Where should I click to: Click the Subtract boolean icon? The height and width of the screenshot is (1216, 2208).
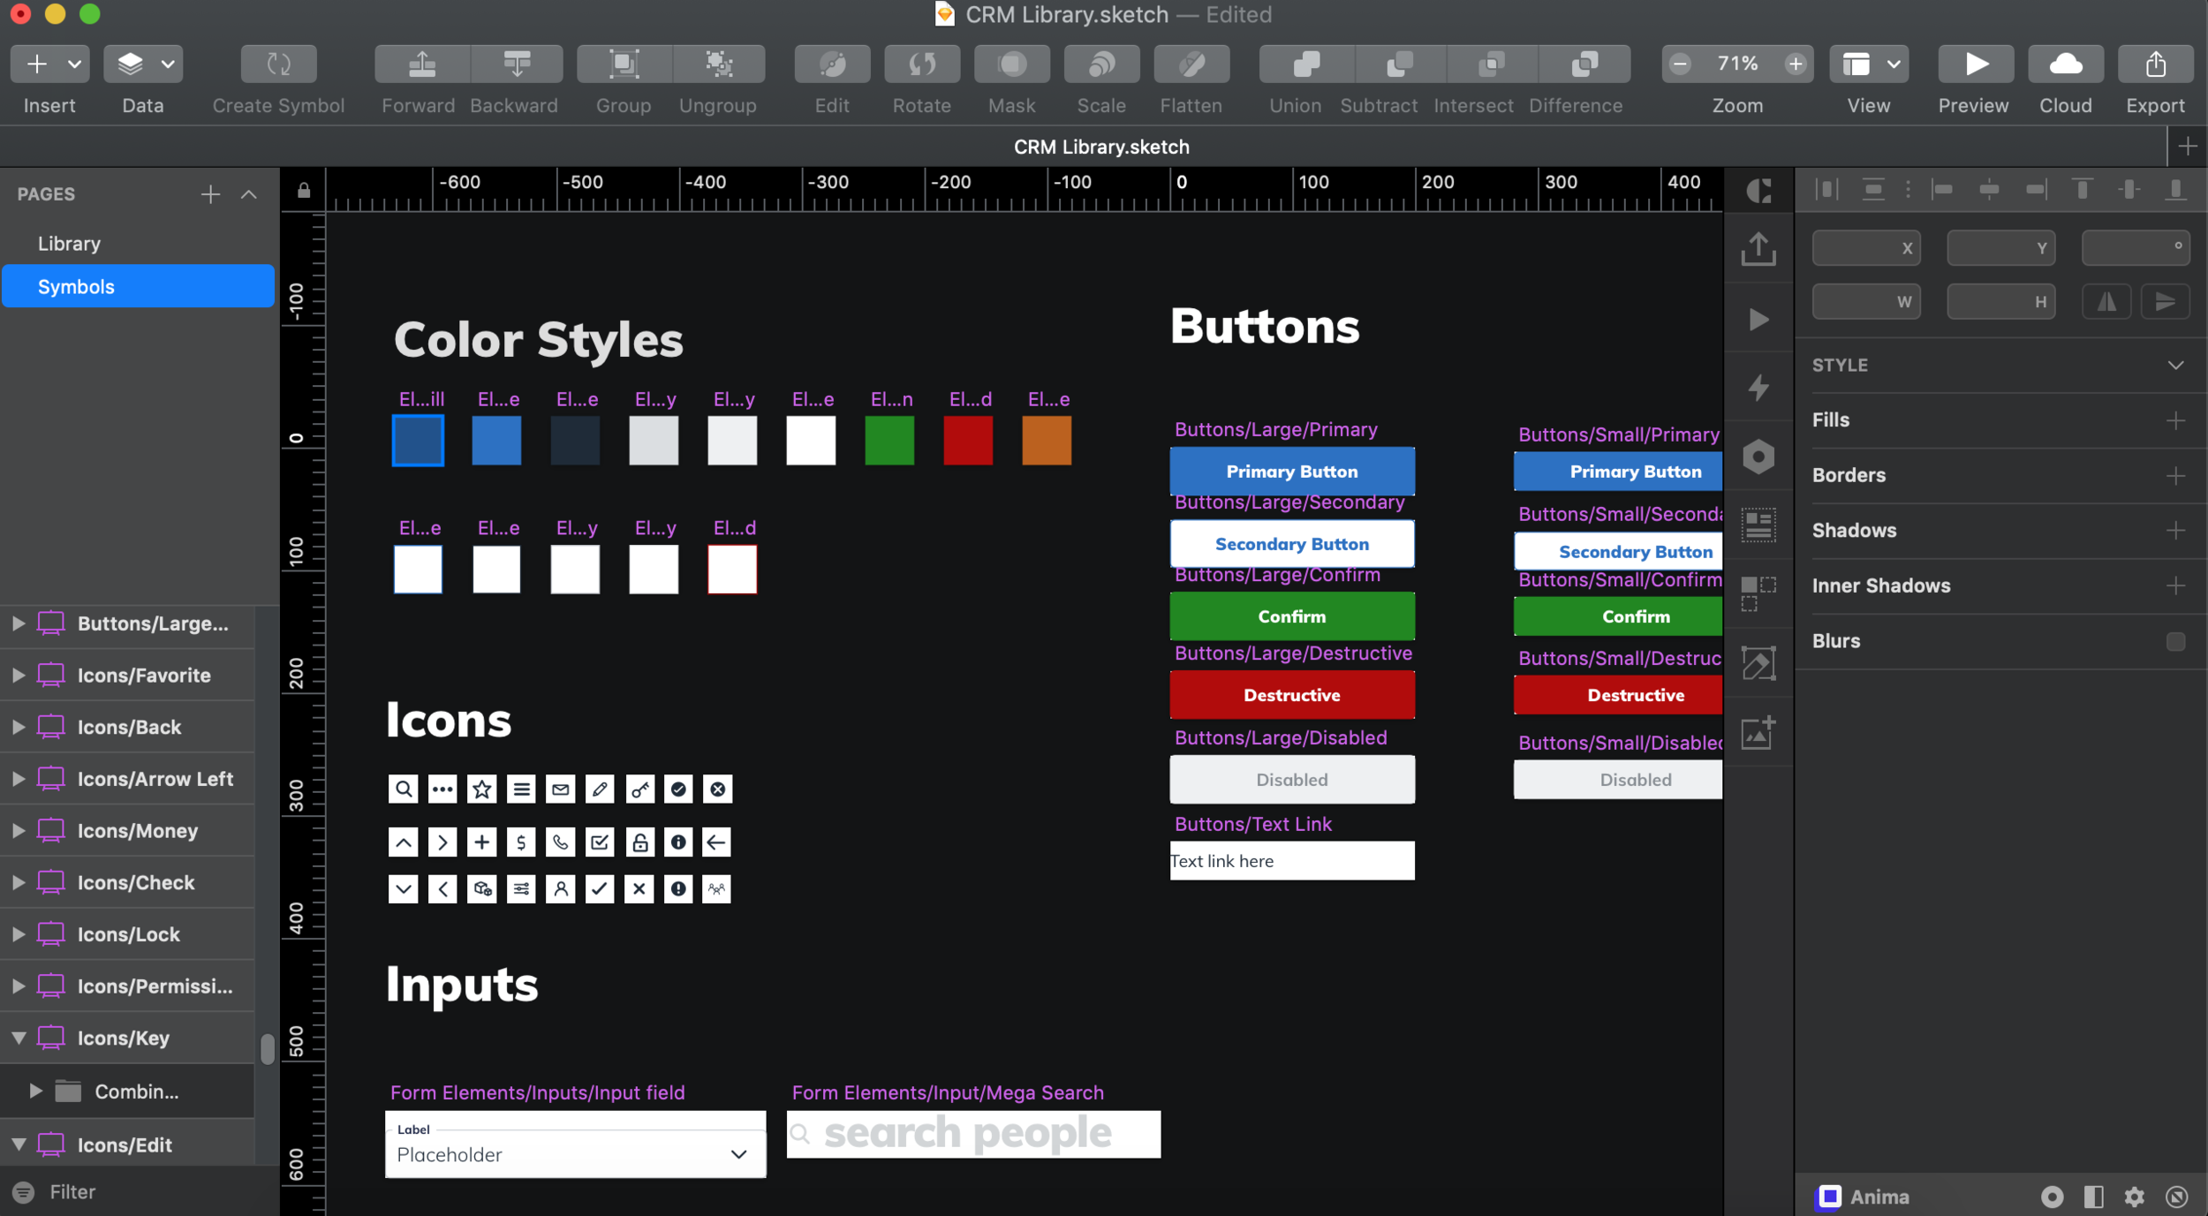[1399, 64]
